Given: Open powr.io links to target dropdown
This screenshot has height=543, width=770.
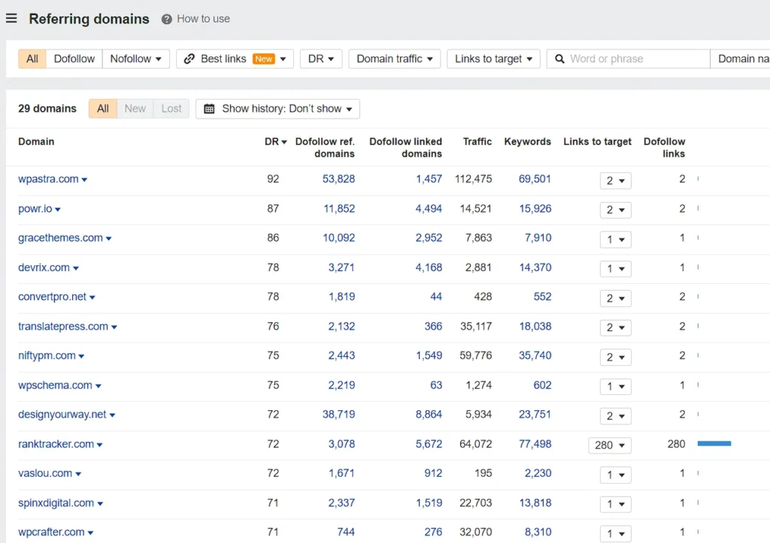Looking at the screenshot, I should pyautogui.click(x=615, y=210).
